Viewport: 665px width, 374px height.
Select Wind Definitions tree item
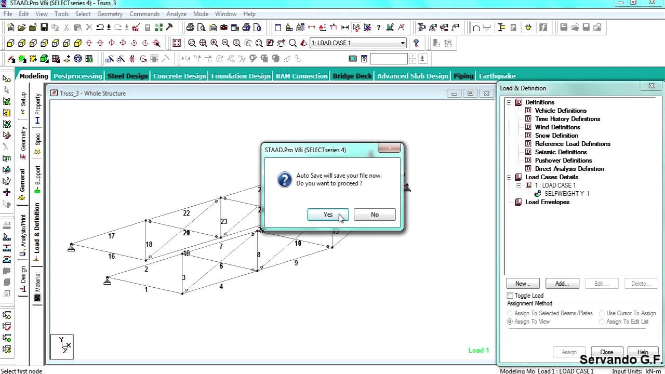pyautogui.click(x=557, y=127)
